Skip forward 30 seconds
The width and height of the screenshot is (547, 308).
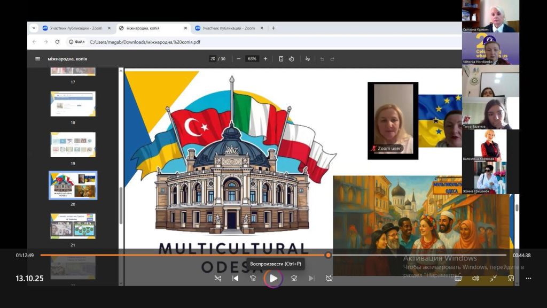coord(294,278)
